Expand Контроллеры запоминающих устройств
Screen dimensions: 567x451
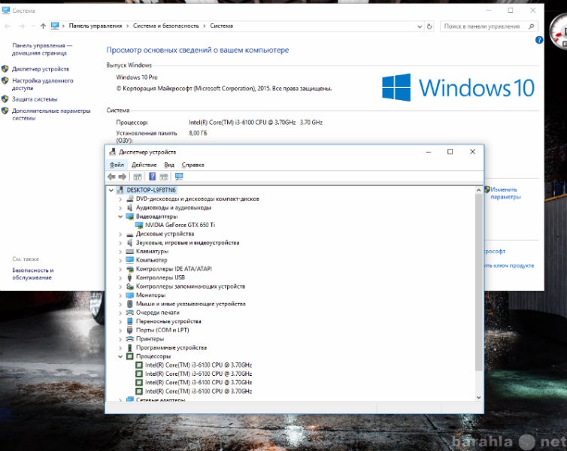[x=120, y=286]
